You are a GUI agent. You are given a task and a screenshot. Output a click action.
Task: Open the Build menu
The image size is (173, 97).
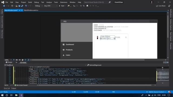(x=30, y=2)
